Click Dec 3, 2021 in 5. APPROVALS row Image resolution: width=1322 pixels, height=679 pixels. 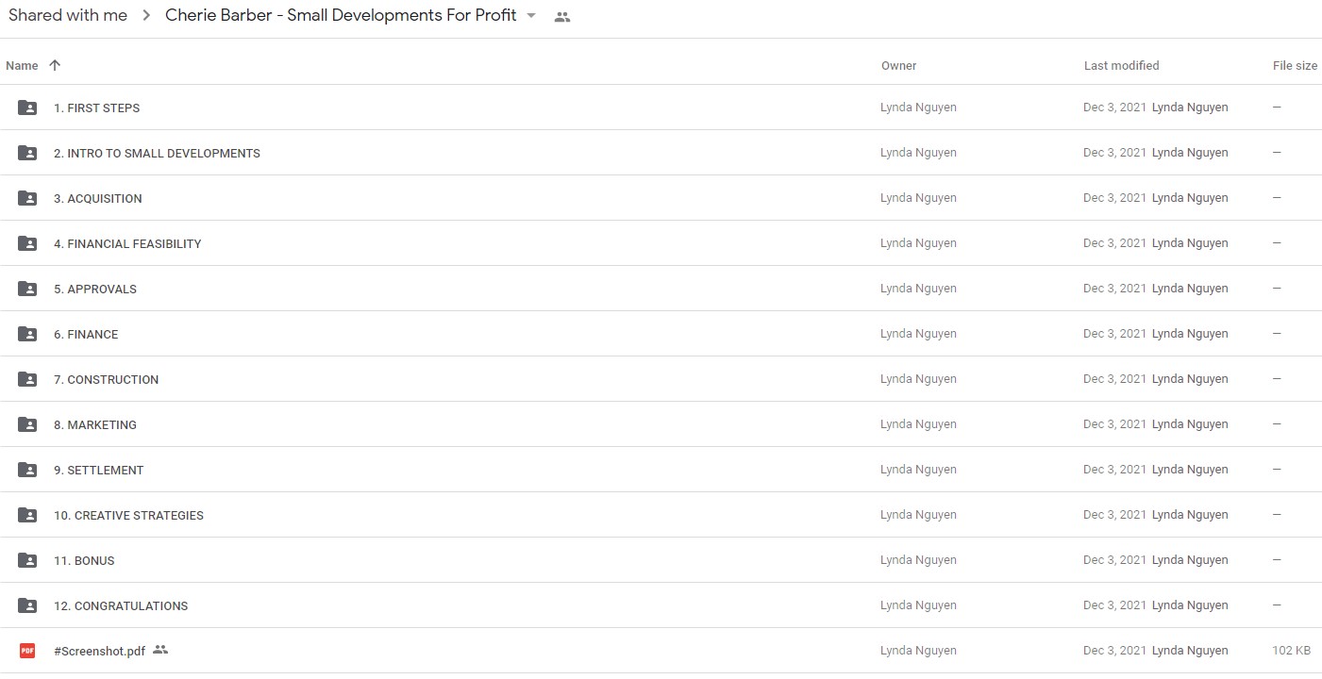[x=1114, y=289]
